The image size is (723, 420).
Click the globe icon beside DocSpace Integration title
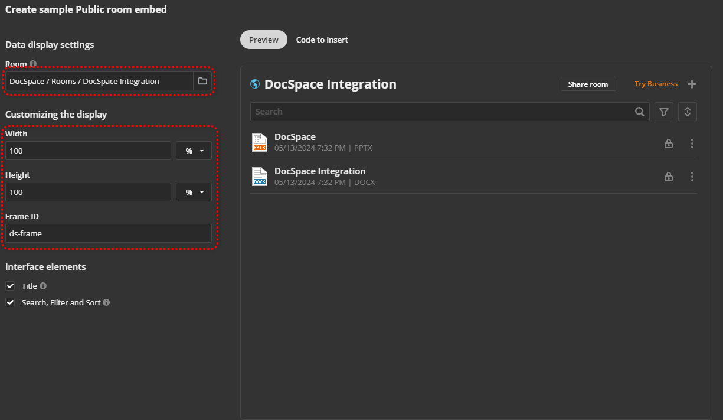click(255, 84)
